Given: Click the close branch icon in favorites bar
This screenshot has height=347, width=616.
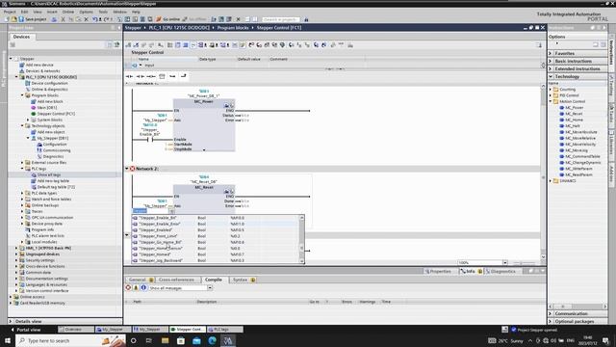Looking at the screenshot, I should [184, 76].
